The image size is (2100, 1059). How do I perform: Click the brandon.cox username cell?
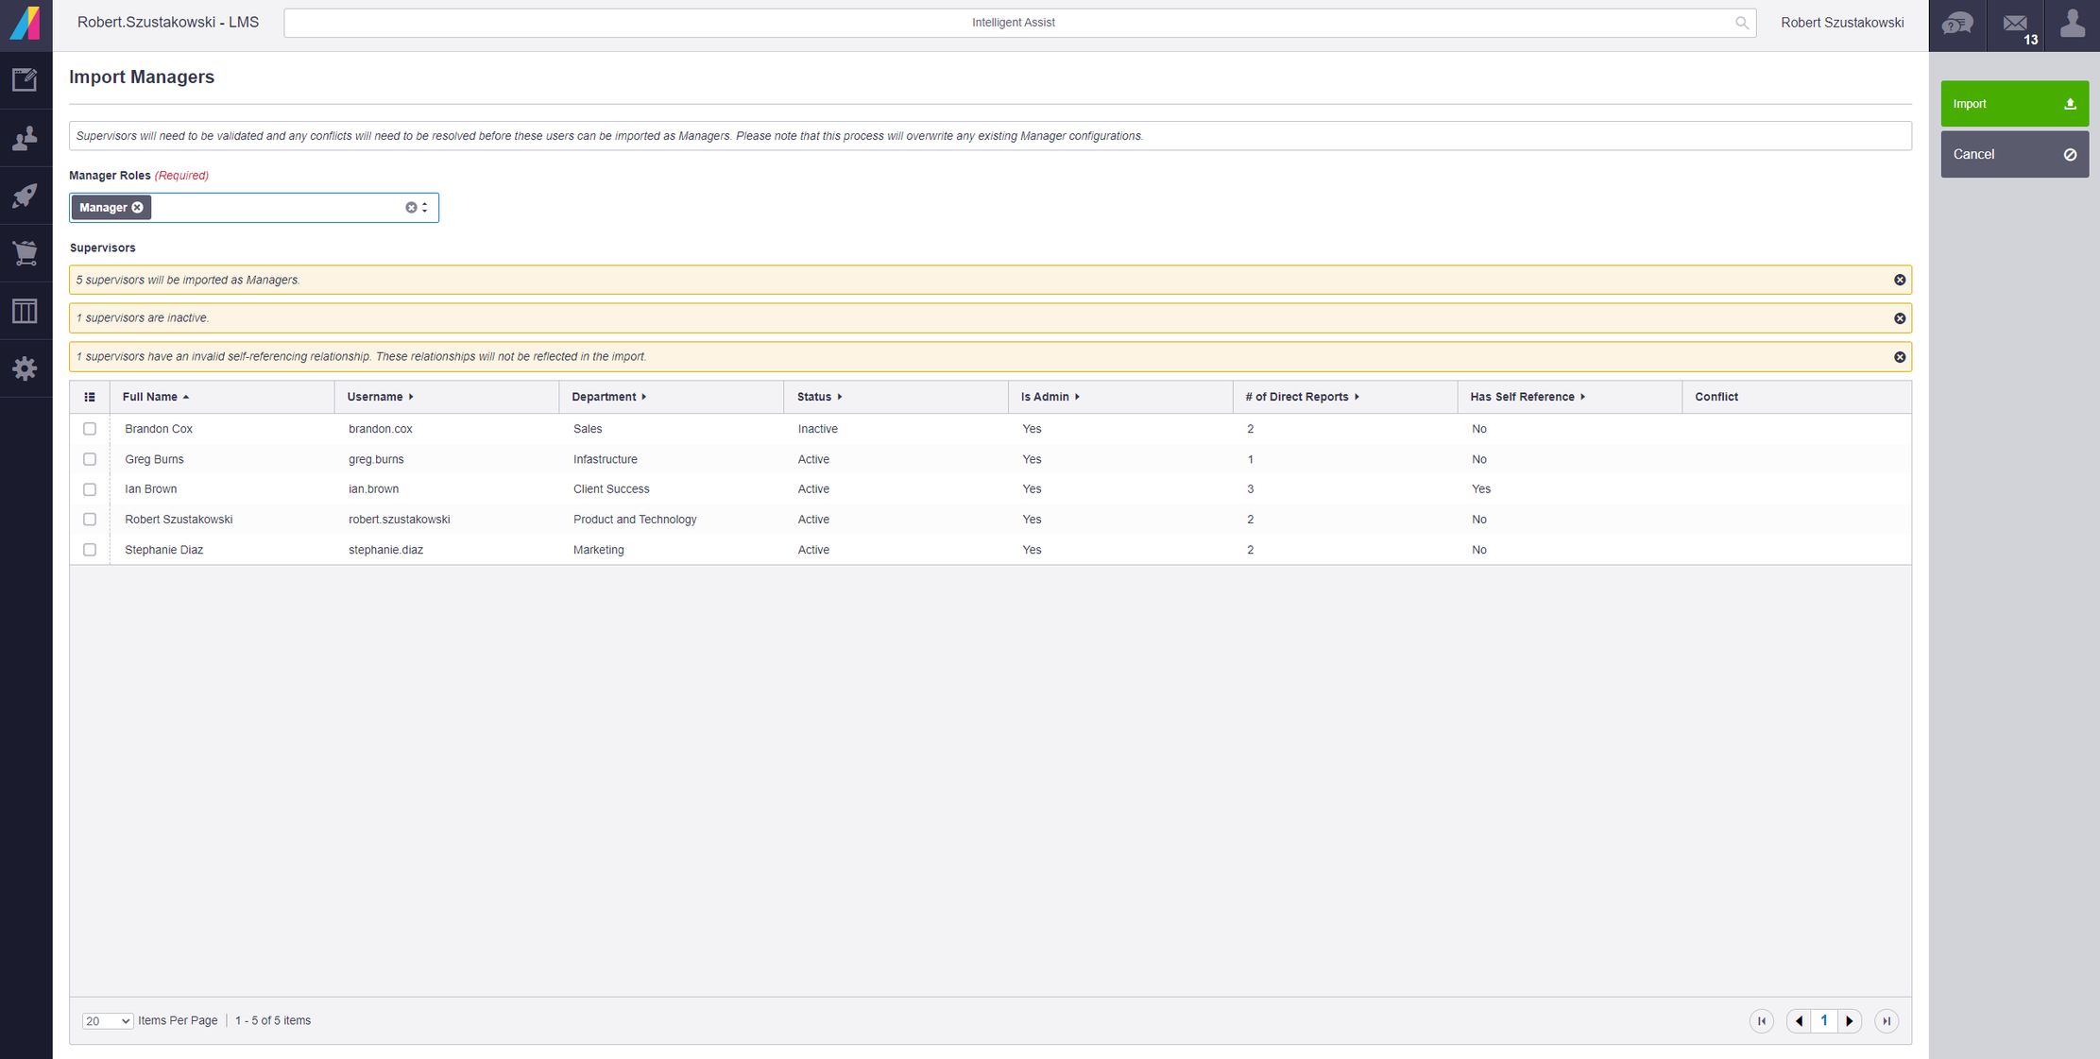381,429
